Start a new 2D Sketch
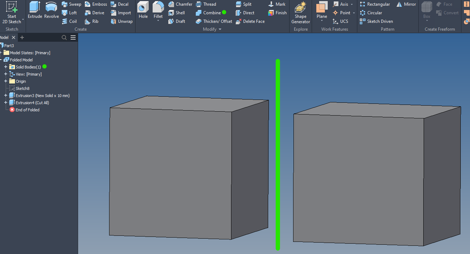 point(12,12)
